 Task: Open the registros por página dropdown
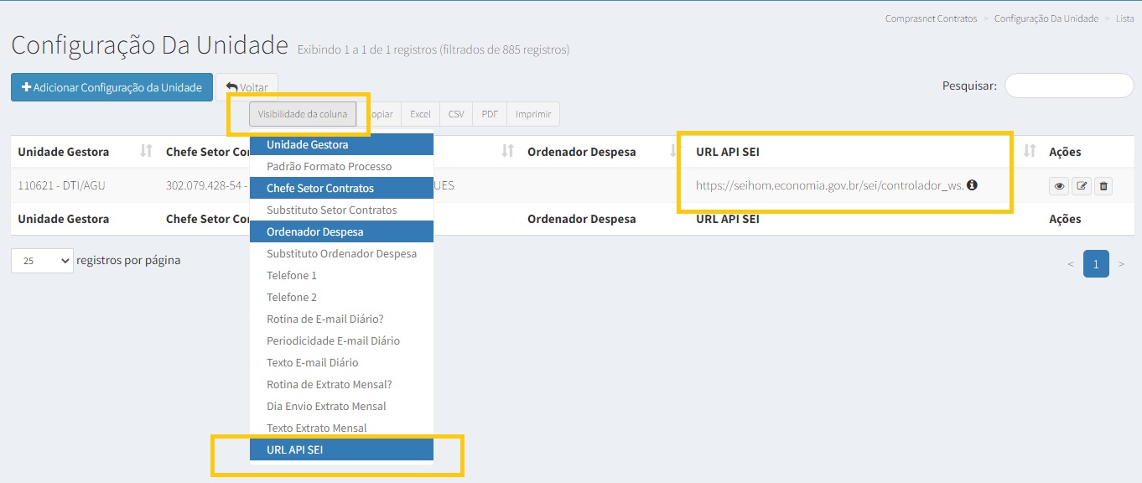coord(42,261)
